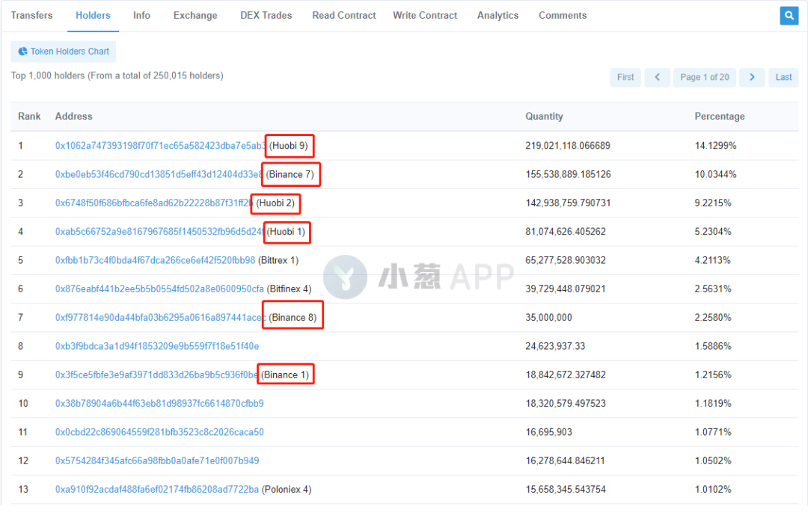Click quantity 35,000,000
Screen dimensions: 808x527
pos(548,318)
